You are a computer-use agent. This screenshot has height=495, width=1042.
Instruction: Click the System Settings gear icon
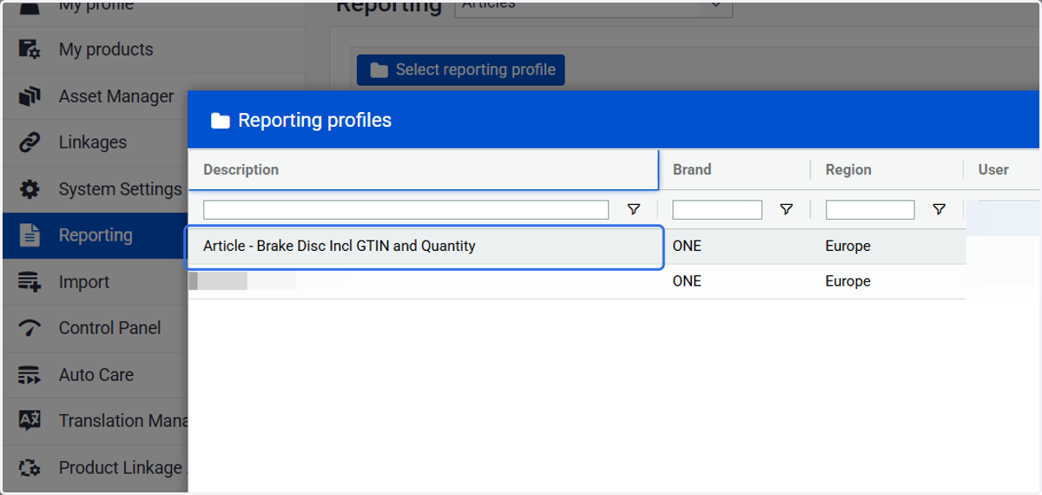tap(30, 189)
